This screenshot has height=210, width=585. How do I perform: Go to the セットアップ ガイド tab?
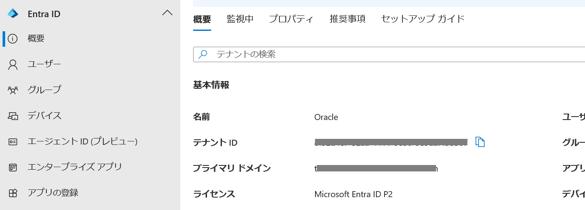coord(422,19)
